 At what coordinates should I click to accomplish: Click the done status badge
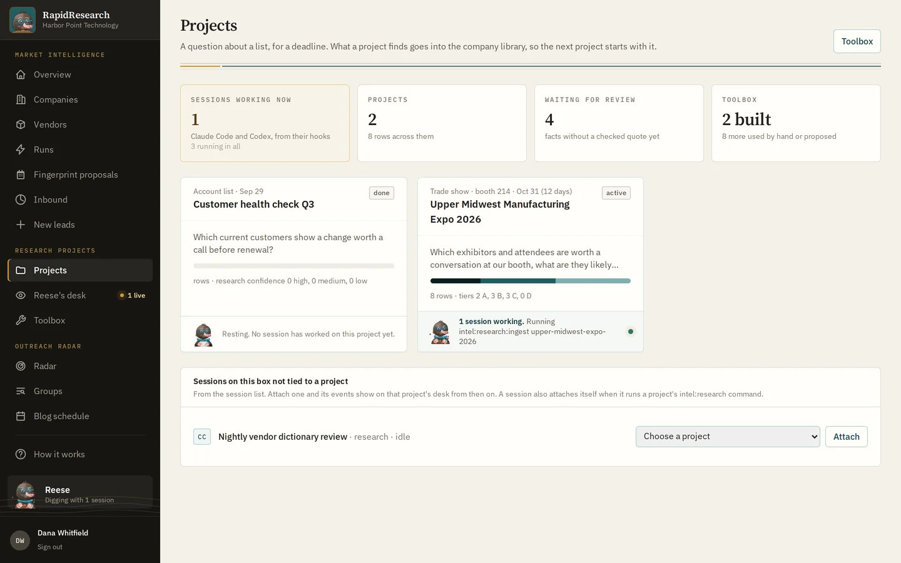pos(382,193)
